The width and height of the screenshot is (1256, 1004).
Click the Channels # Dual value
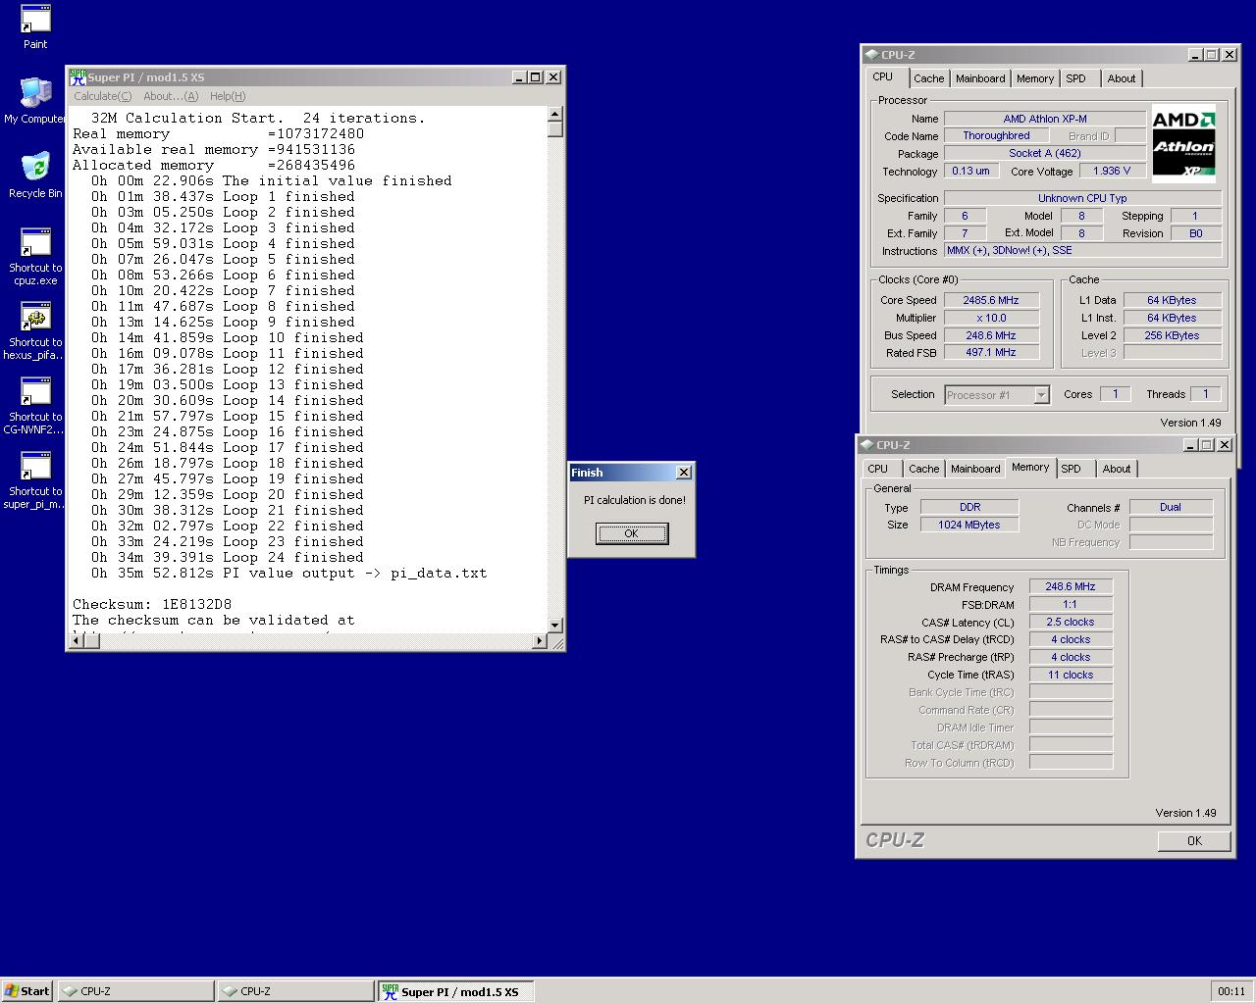coord(1171,507)
